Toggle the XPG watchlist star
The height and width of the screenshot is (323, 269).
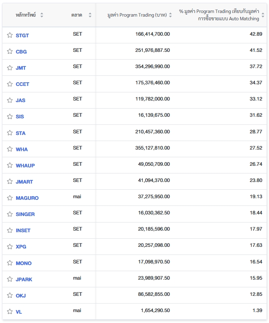tap(10, 246)
